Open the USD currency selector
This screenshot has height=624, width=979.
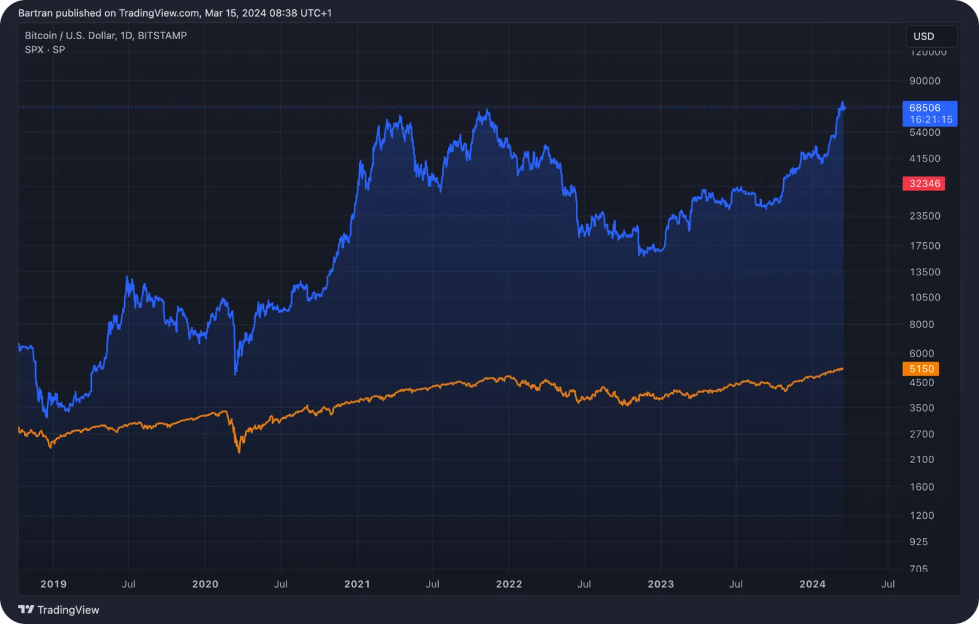point(931,36)
